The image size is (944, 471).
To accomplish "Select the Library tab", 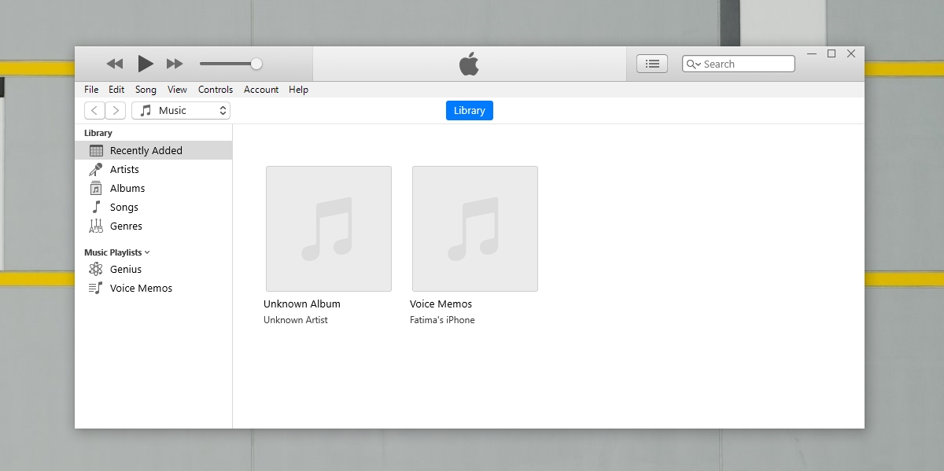I will 470,111.
